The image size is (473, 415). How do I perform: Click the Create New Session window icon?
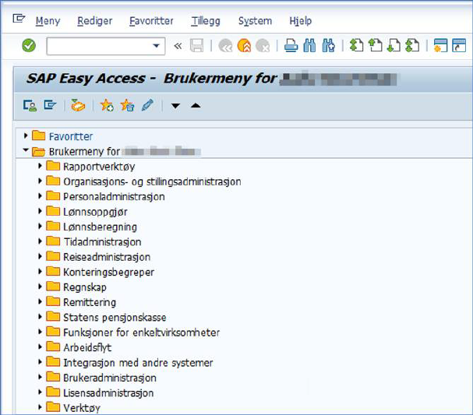click(440, 45)
